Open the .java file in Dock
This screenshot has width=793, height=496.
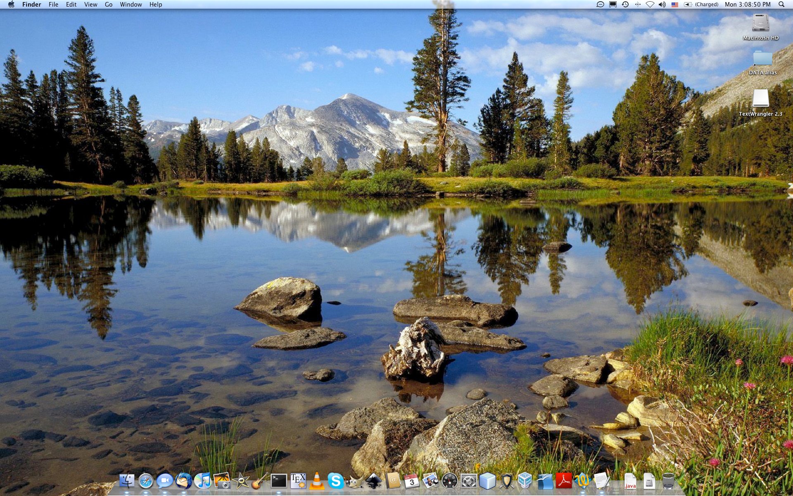point(630,481)
